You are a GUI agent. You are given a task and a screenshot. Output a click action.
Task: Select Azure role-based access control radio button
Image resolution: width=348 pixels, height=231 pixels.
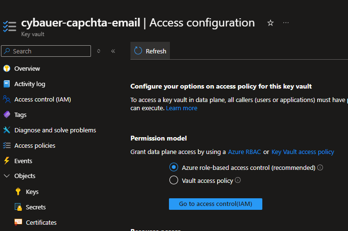pyautogui.click(x=174, y=167)
